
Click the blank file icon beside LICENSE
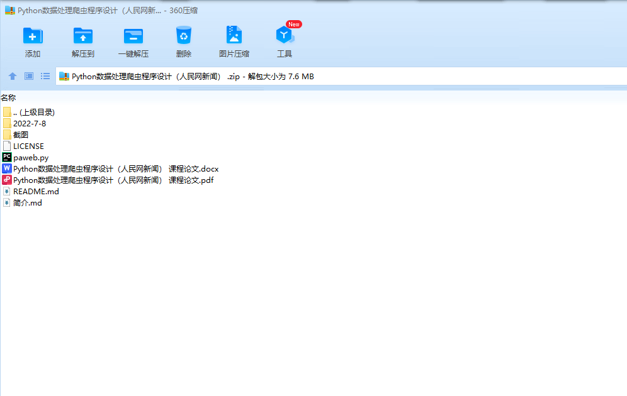point(7,146)
